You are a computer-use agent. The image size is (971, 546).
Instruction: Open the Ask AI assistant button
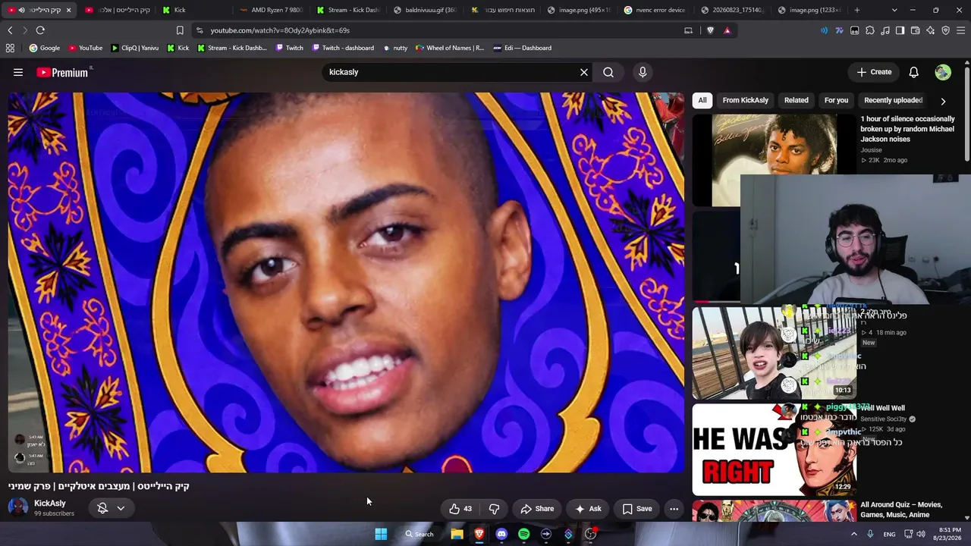coord(588,509)
